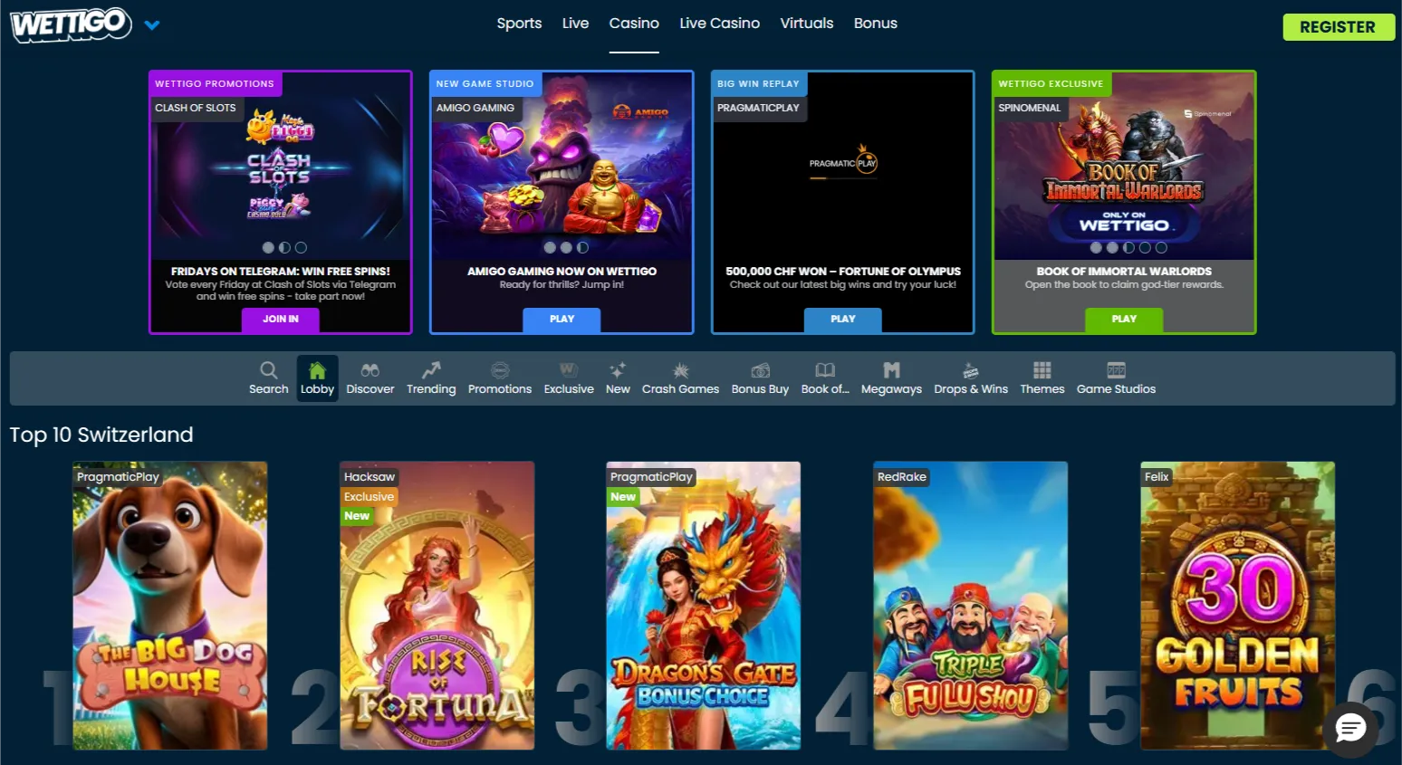Click the 'Top 10 Switzerland' heading

[101, 435]
